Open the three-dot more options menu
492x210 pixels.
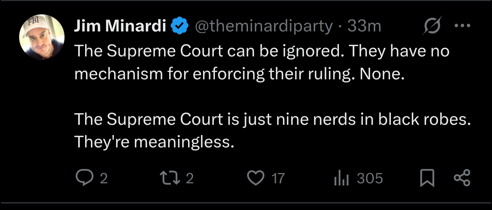pyautogui.click(x=463, y=25)
